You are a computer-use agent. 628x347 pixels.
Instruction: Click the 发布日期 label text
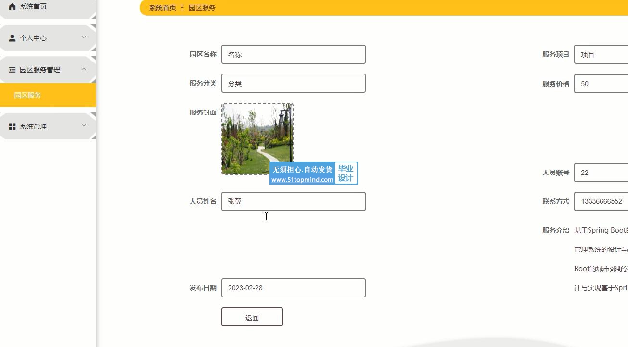coord(203,288)
